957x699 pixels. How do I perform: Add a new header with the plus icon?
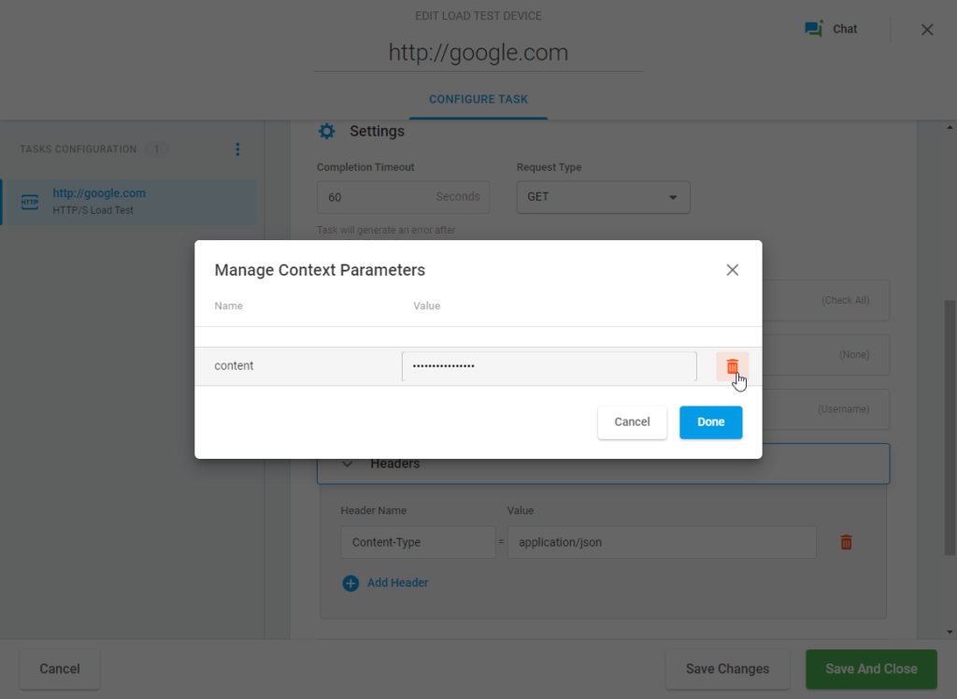[x=350, y=582]
